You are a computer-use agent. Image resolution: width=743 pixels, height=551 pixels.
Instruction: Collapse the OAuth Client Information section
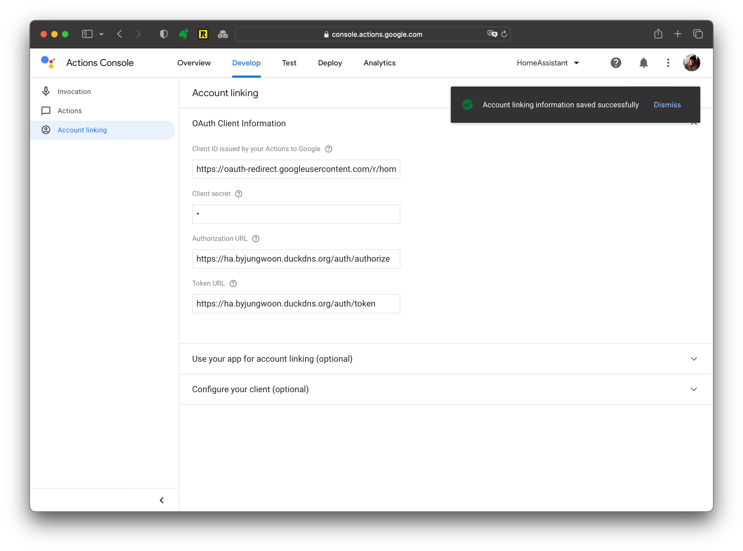[694, 123]
